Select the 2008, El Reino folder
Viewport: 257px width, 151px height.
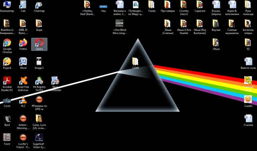coord(23,27)
